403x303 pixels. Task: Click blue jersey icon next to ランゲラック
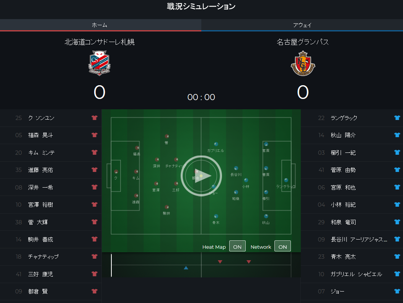[x=397, y=118]
